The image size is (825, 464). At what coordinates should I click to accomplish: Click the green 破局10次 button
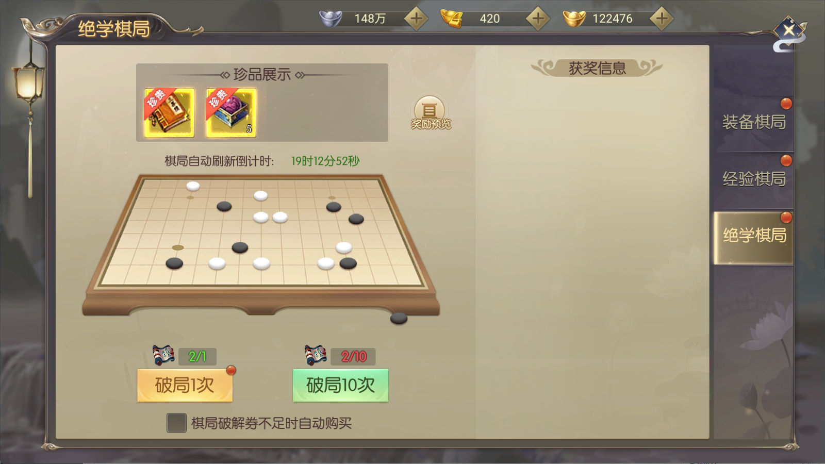[x=340, y=385]
